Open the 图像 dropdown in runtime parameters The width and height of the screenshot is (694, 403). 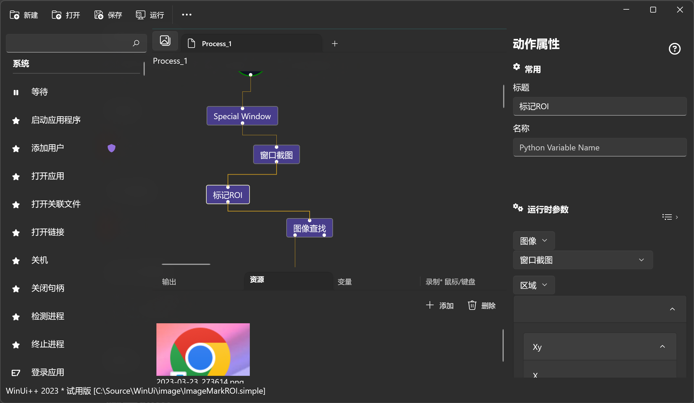[x=533, y=241]
